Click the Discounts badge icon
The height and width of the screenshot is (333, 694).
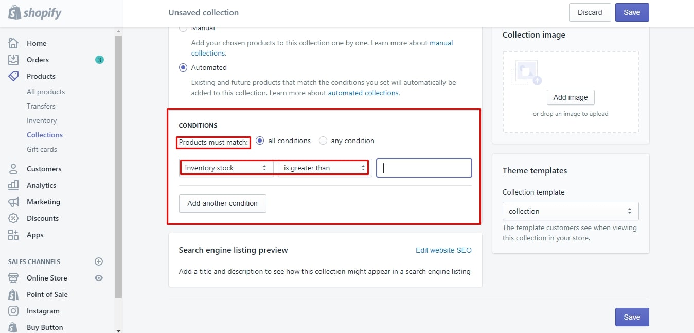pos(13,218)
